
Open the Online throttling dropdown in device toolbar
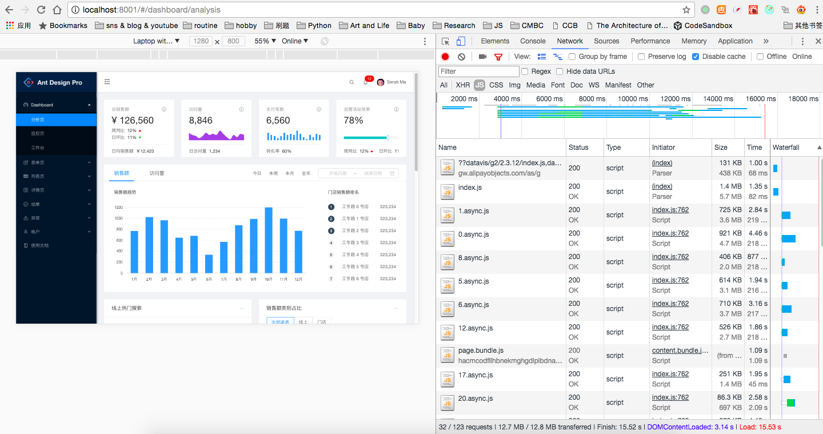(x=295, y=41)
